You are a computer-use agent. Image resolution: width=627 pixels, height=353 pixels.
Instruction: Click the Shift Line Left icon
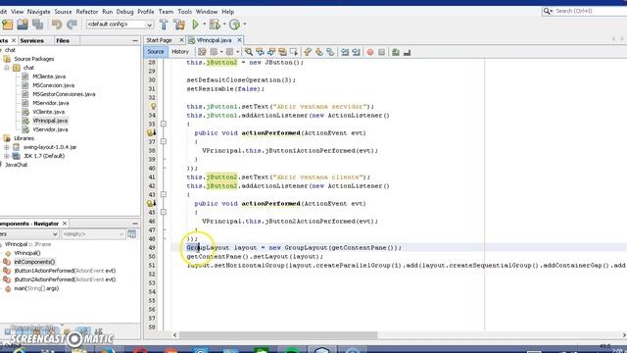[x=345, y=52]
